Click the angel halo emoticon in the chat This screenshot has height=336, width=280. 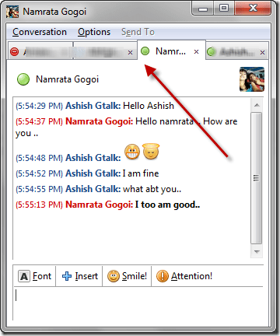click(x=151, y=152)
